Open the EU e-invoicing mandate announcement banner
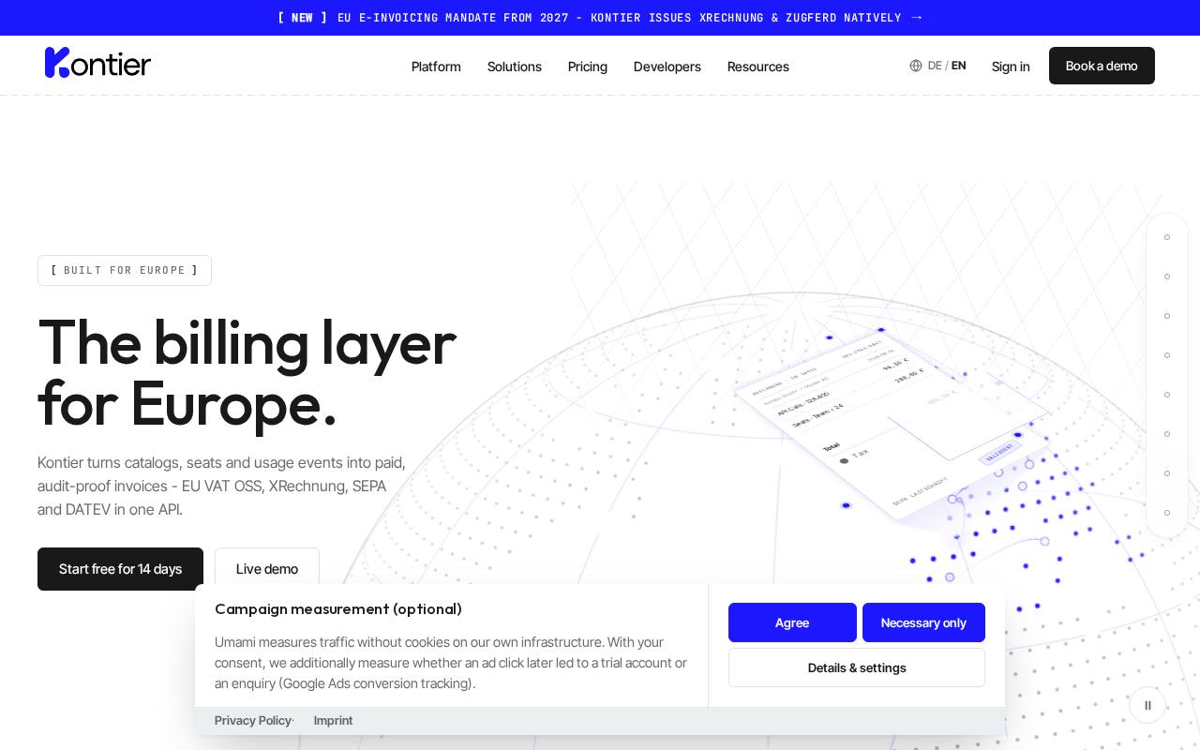The height and width of the screenshot is (750, 1200). click(x=600, y=18)
